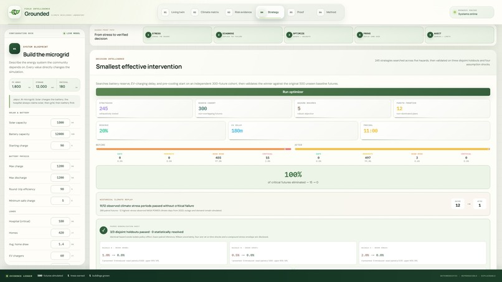
Task: Click the Stress step number circle
Action: (x=148, y=35)
